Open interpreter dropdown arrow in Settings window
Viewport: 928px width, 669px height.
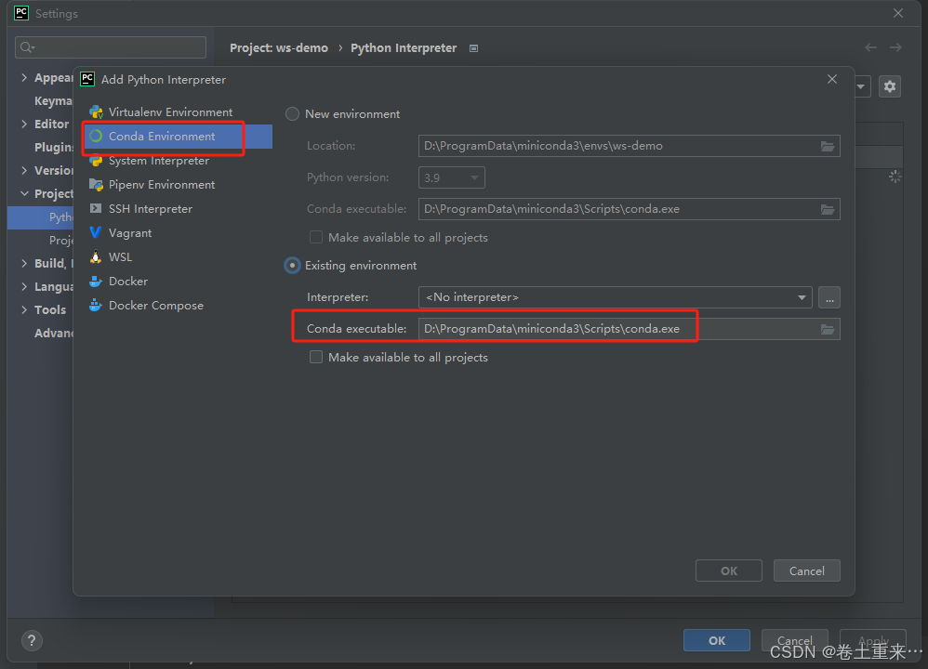point(861,86)
